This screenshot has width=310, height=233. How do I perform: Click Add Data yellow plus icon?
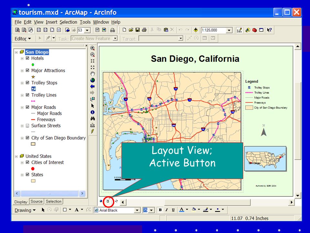[196, 30]
